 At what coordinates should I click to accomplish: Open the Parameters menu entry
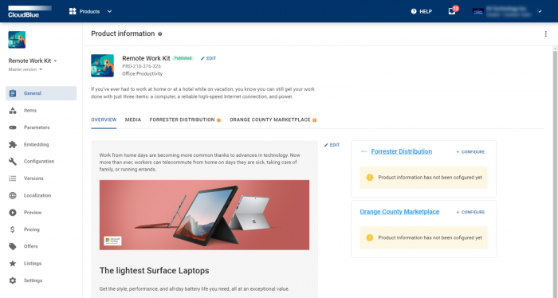click(41, 127)
